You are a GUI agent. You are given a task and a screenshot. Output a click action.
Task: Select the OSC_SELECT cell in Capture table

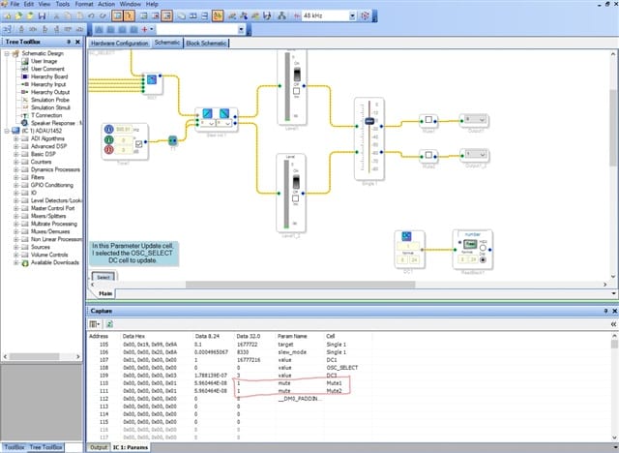coord(341,368)
